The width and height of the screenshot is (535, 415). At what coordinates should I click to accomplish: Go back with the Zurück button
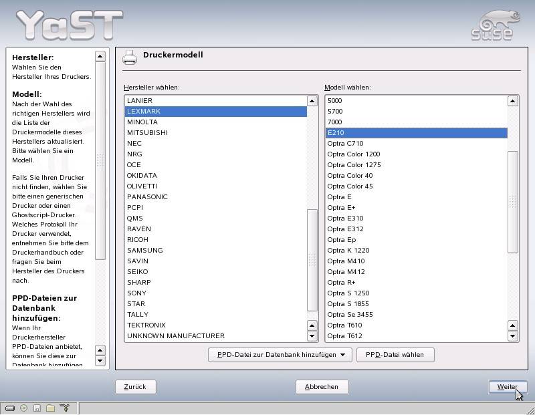136,387
